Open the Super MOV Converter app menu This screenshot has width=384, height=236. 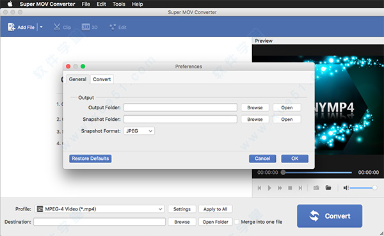pos(47,4)
